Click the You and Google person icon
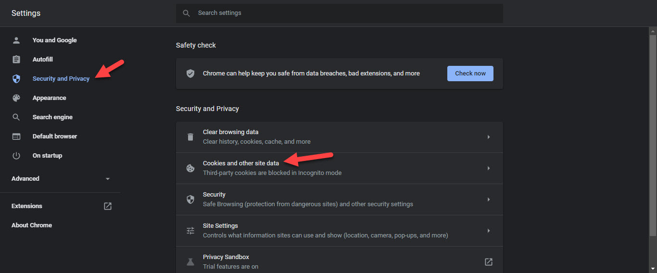The height and width of the screenshot is (273, 657). coord(16,40)
